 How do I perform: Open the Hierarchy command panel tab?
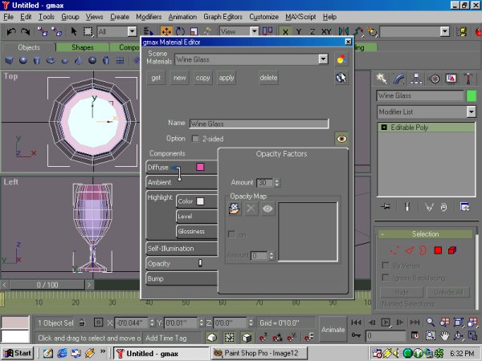click(416, 79)
